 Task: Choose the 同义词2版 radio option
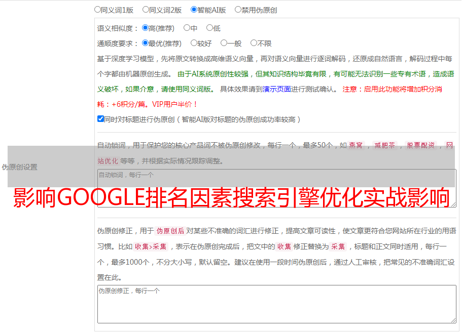pyautogui.click(x=146, y=10)
